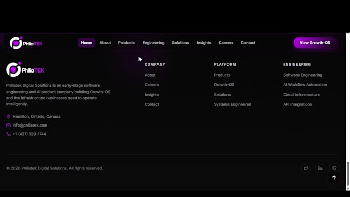350x197 pixels.
Task: Open the Cloud Infrastructure link
Action: 301,95
